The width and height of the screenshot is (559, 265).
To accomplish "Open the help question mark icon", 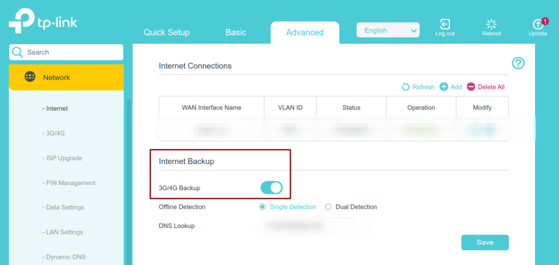I will pyautogui.click(x=518, y=63).
